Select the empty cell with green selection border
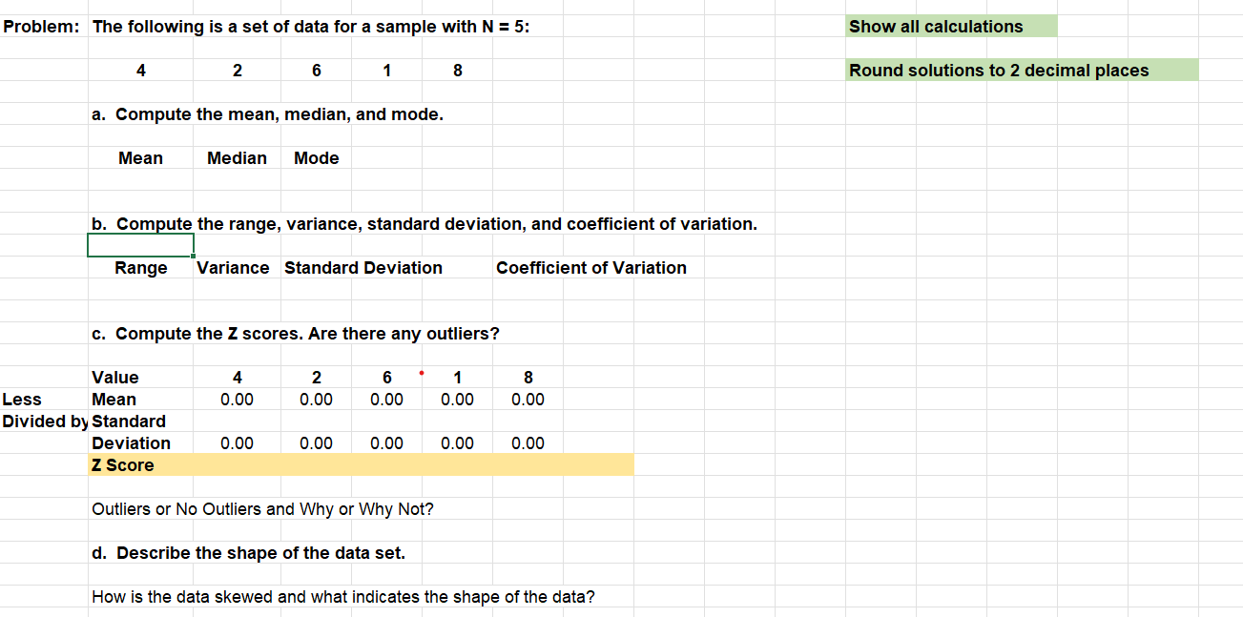The width and height of the screenshot is (1243, 617). pyautogui.click(x=140, y=245)
